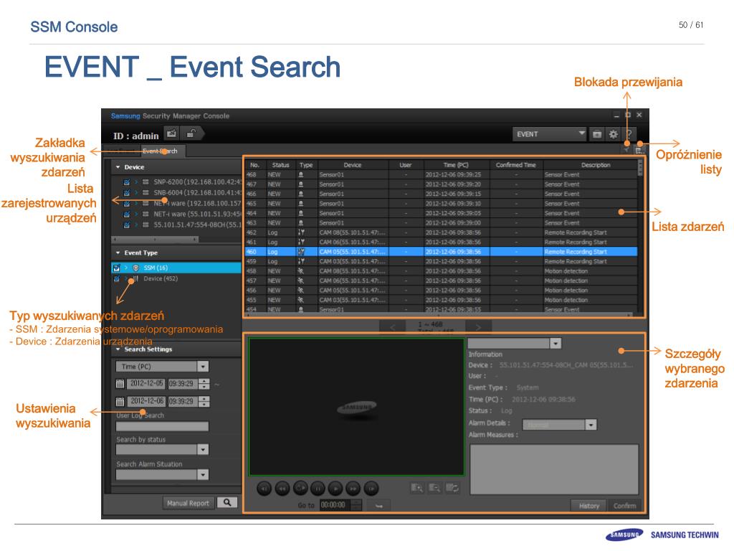Click calendar icon beside 2012-12-06 date
Viewport: 734px width, 551px height.
pos(120,402)
